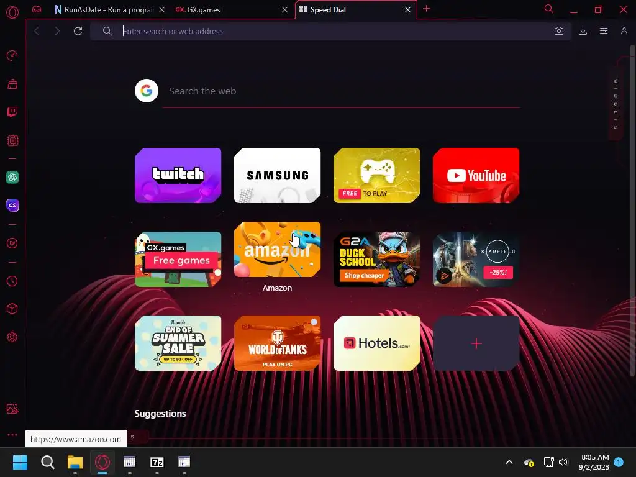
Task: Click the Google search engine logo
Action: [x=147, y=91]
